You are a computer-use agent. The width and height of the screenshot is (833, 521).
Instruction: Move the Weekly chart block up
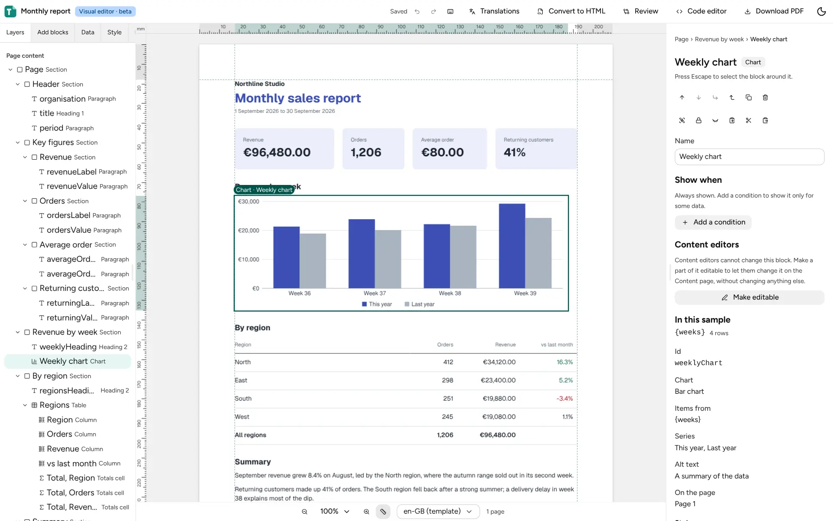pyautogui.click(x=682, y=98)
